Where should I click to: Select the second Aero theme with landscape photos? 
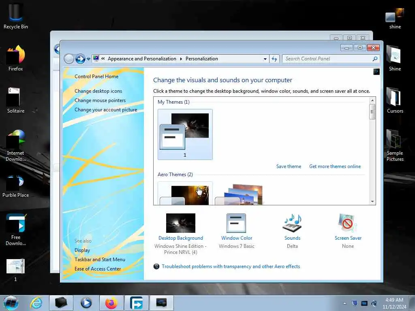[x=240, y=194]
